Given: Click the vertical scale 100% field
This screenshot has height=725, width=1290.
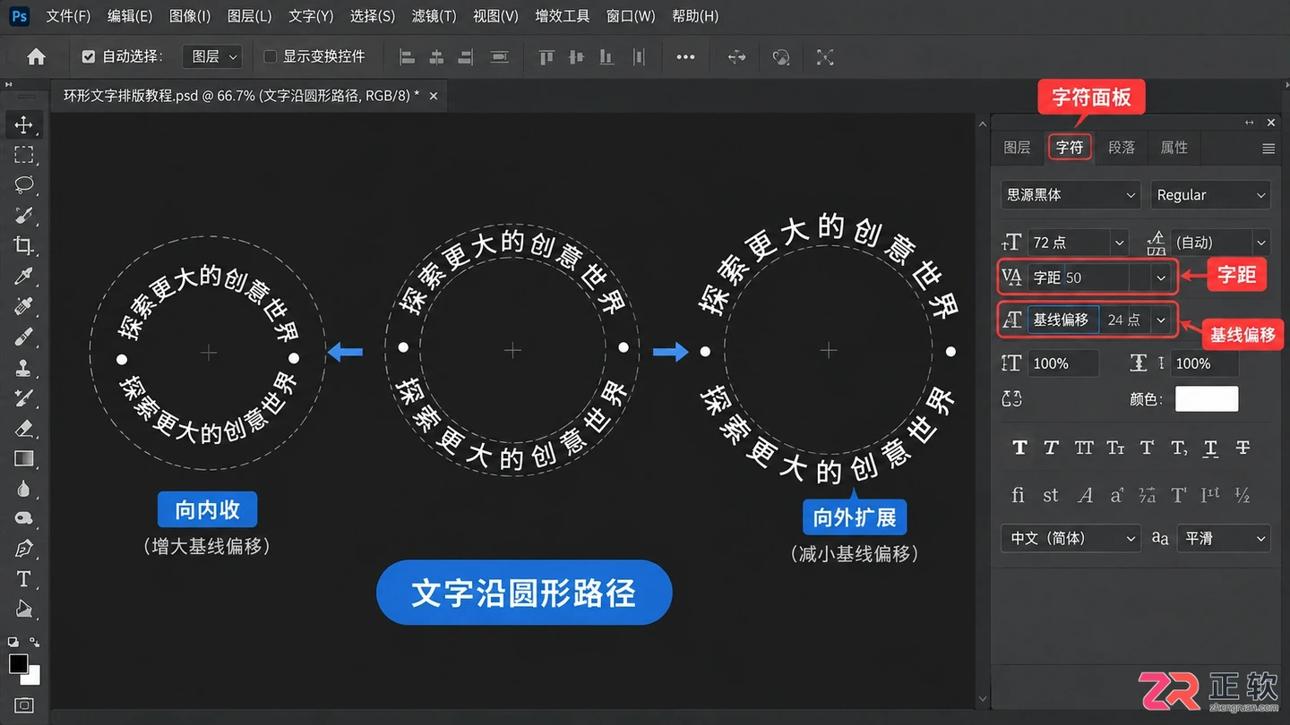Looking at the screenshot, I should click(1062, 363).
